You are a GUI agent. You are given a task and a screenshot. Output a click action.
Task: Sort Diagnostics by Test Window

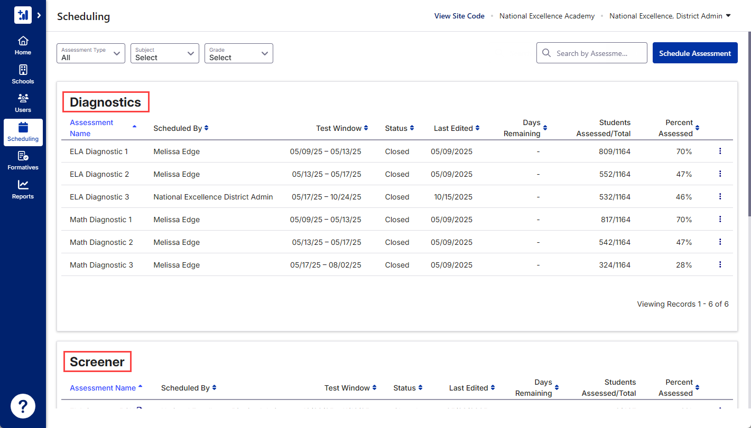point(342,128)
